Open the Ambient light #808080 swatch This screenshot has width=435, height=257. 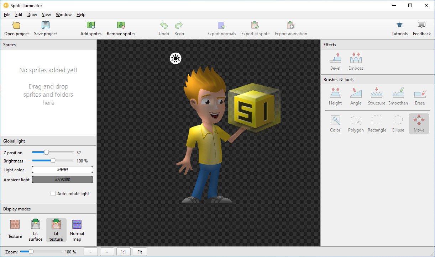click(63, 180)
